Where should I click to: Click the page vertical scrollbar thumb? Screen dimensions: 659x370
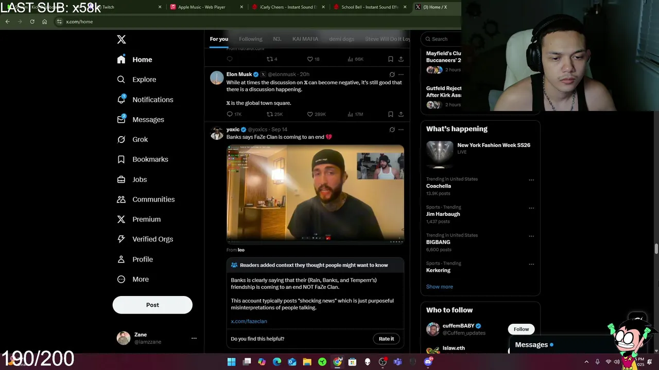tap(656, 249)
